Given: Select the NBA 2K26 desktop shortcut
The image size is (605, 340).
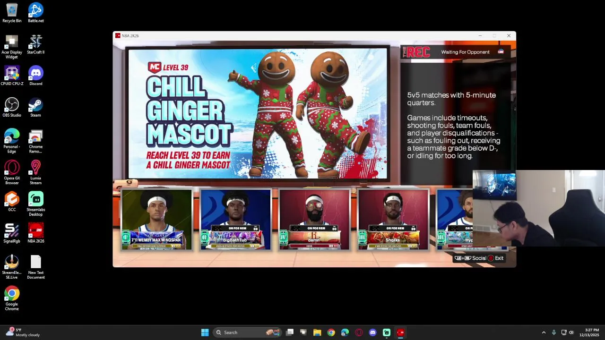Looking at the screenshot, I should 35,233.
